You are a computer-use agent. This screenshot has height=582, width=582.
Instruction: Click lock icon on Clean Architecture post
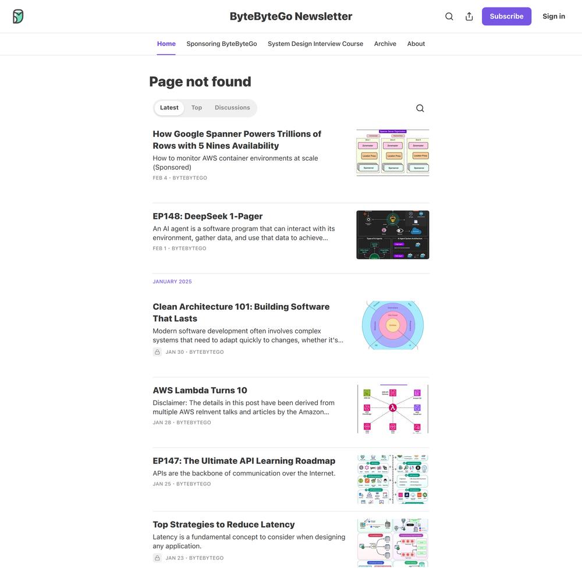(157, 352)
